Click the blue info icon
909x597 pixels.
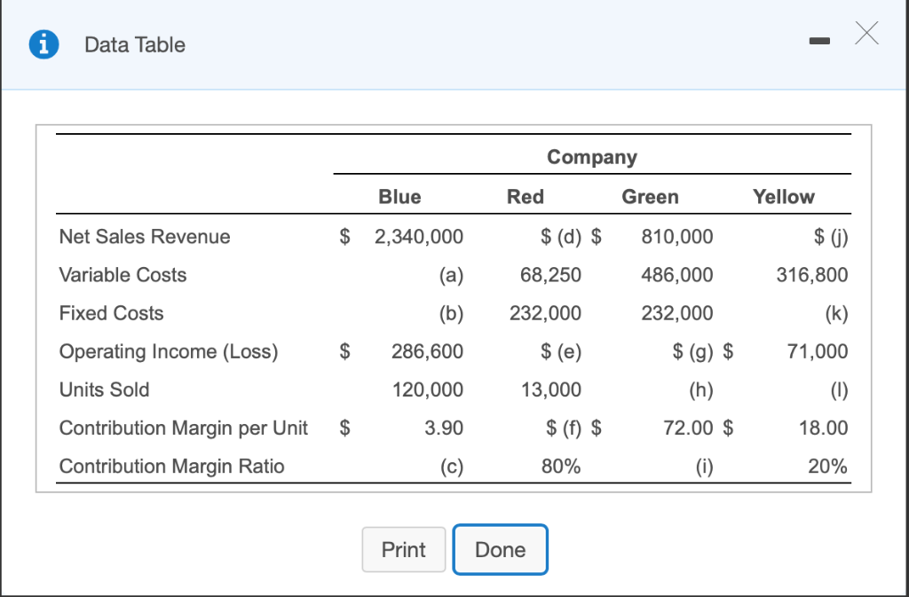tap(44, 44)
